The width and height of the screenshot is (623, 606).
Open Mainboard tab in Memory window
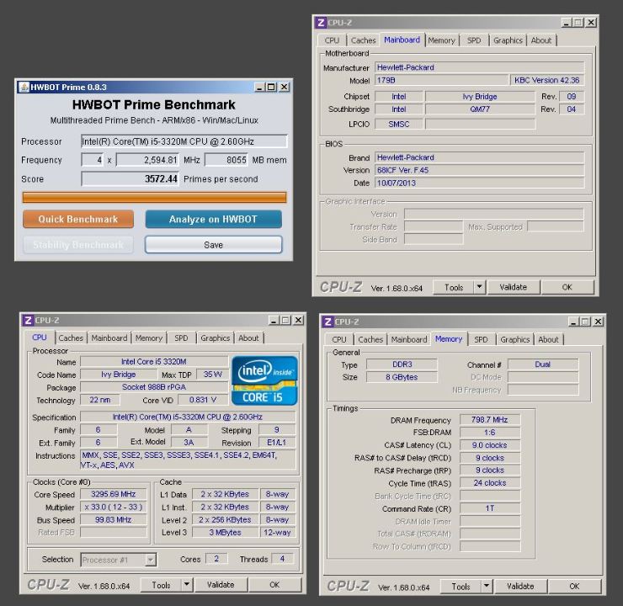409,339
